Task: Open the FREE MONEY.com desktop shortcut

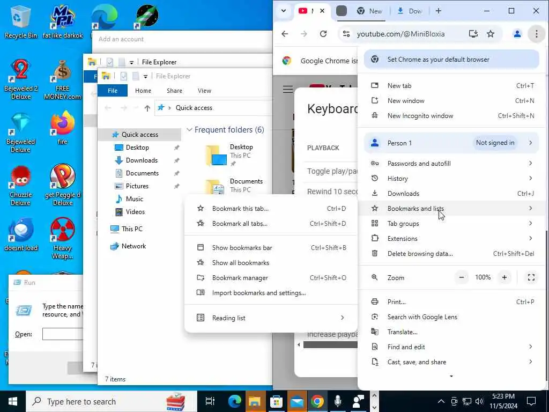Action: coord(62,79)
